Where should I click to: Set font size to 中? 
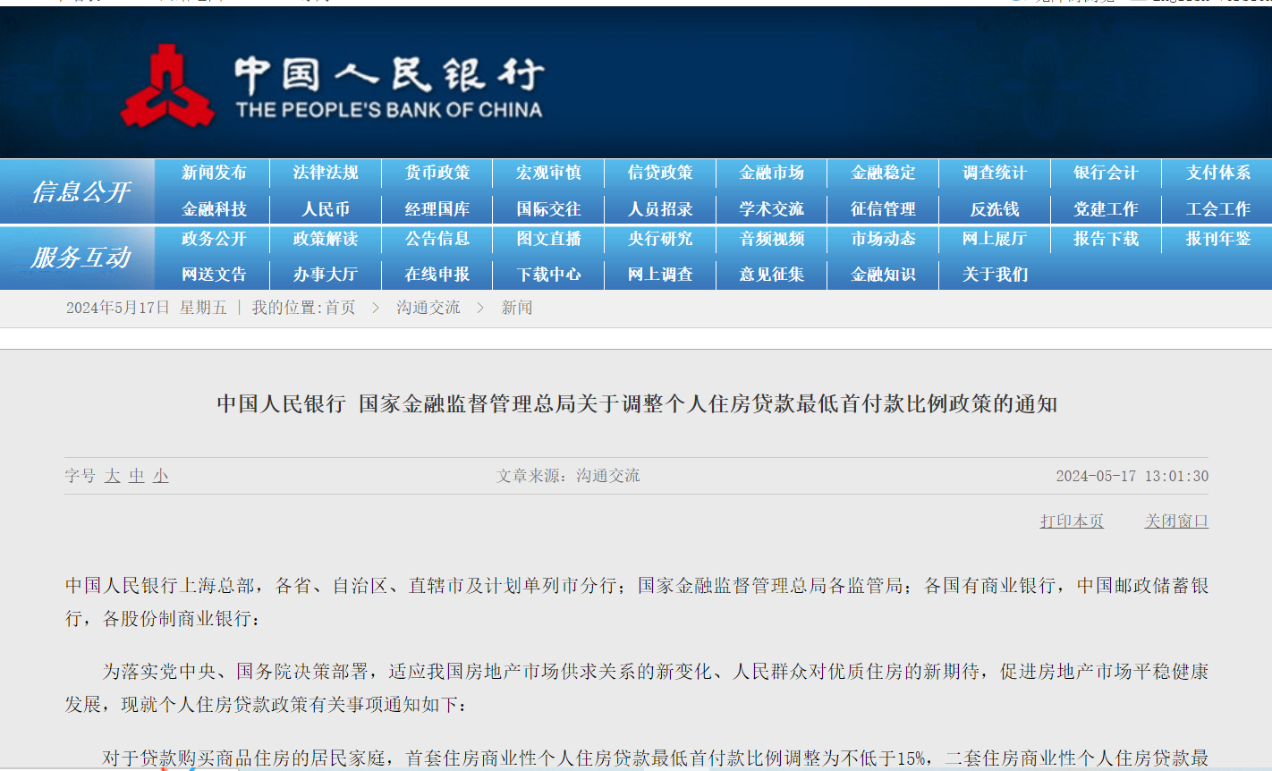136,476
